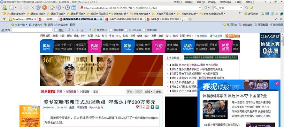The height and width of the screenshot is (127, 284).
Task: Click the find text input field
Action: coord(32,30)
